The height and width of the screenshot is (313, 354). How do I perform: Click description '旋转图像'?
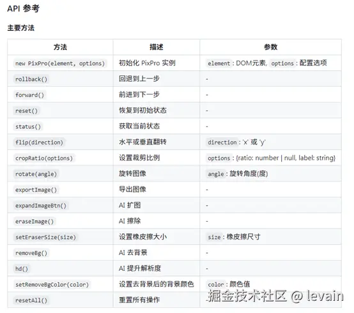point(132,174)
